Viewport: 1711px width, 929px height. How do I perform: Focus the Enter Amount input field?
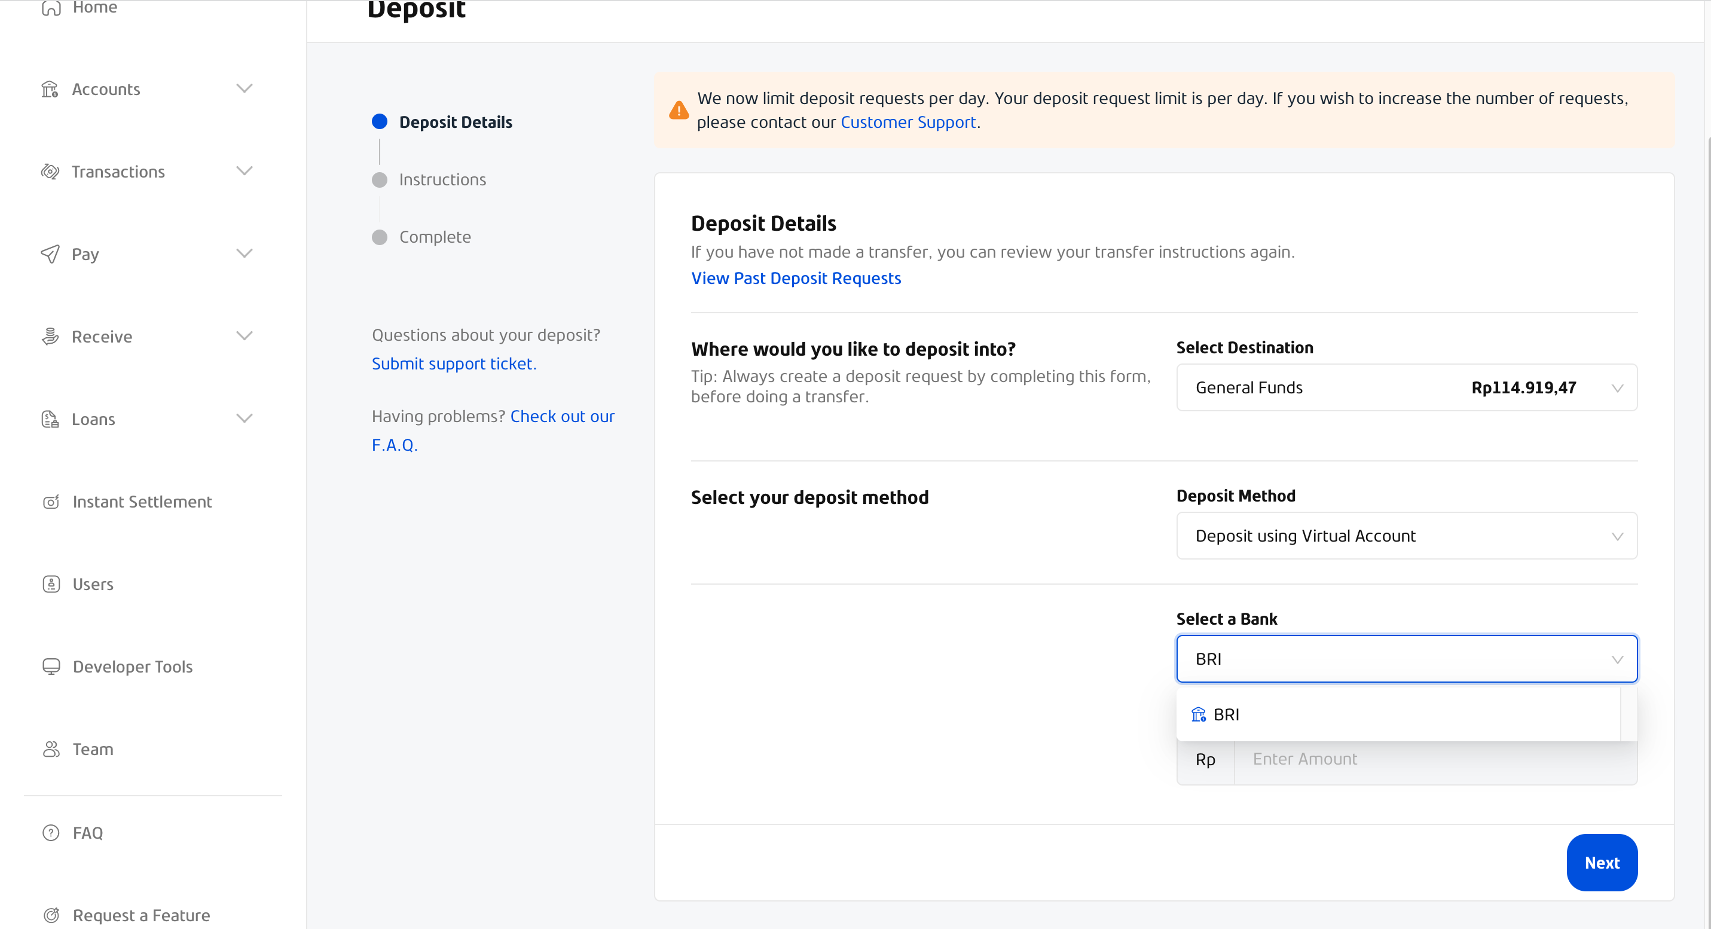[x=1435, y=759]
